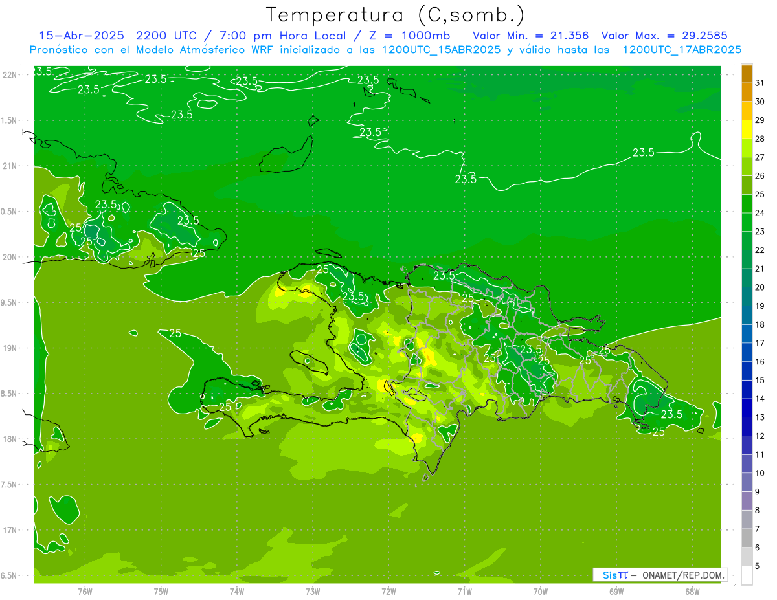
Task: Click the "22N" latitude axis label
Action: (x=10, y=75)
